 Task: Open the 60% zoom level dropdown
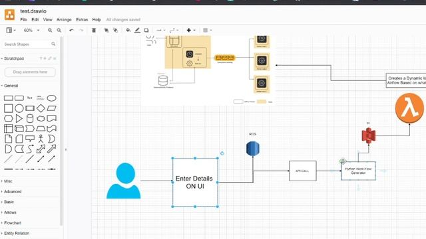pos(31,31)
